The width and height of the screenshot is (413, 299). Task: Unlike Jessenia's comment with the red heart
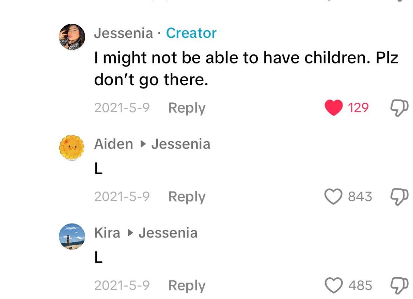tap(333, 107)
